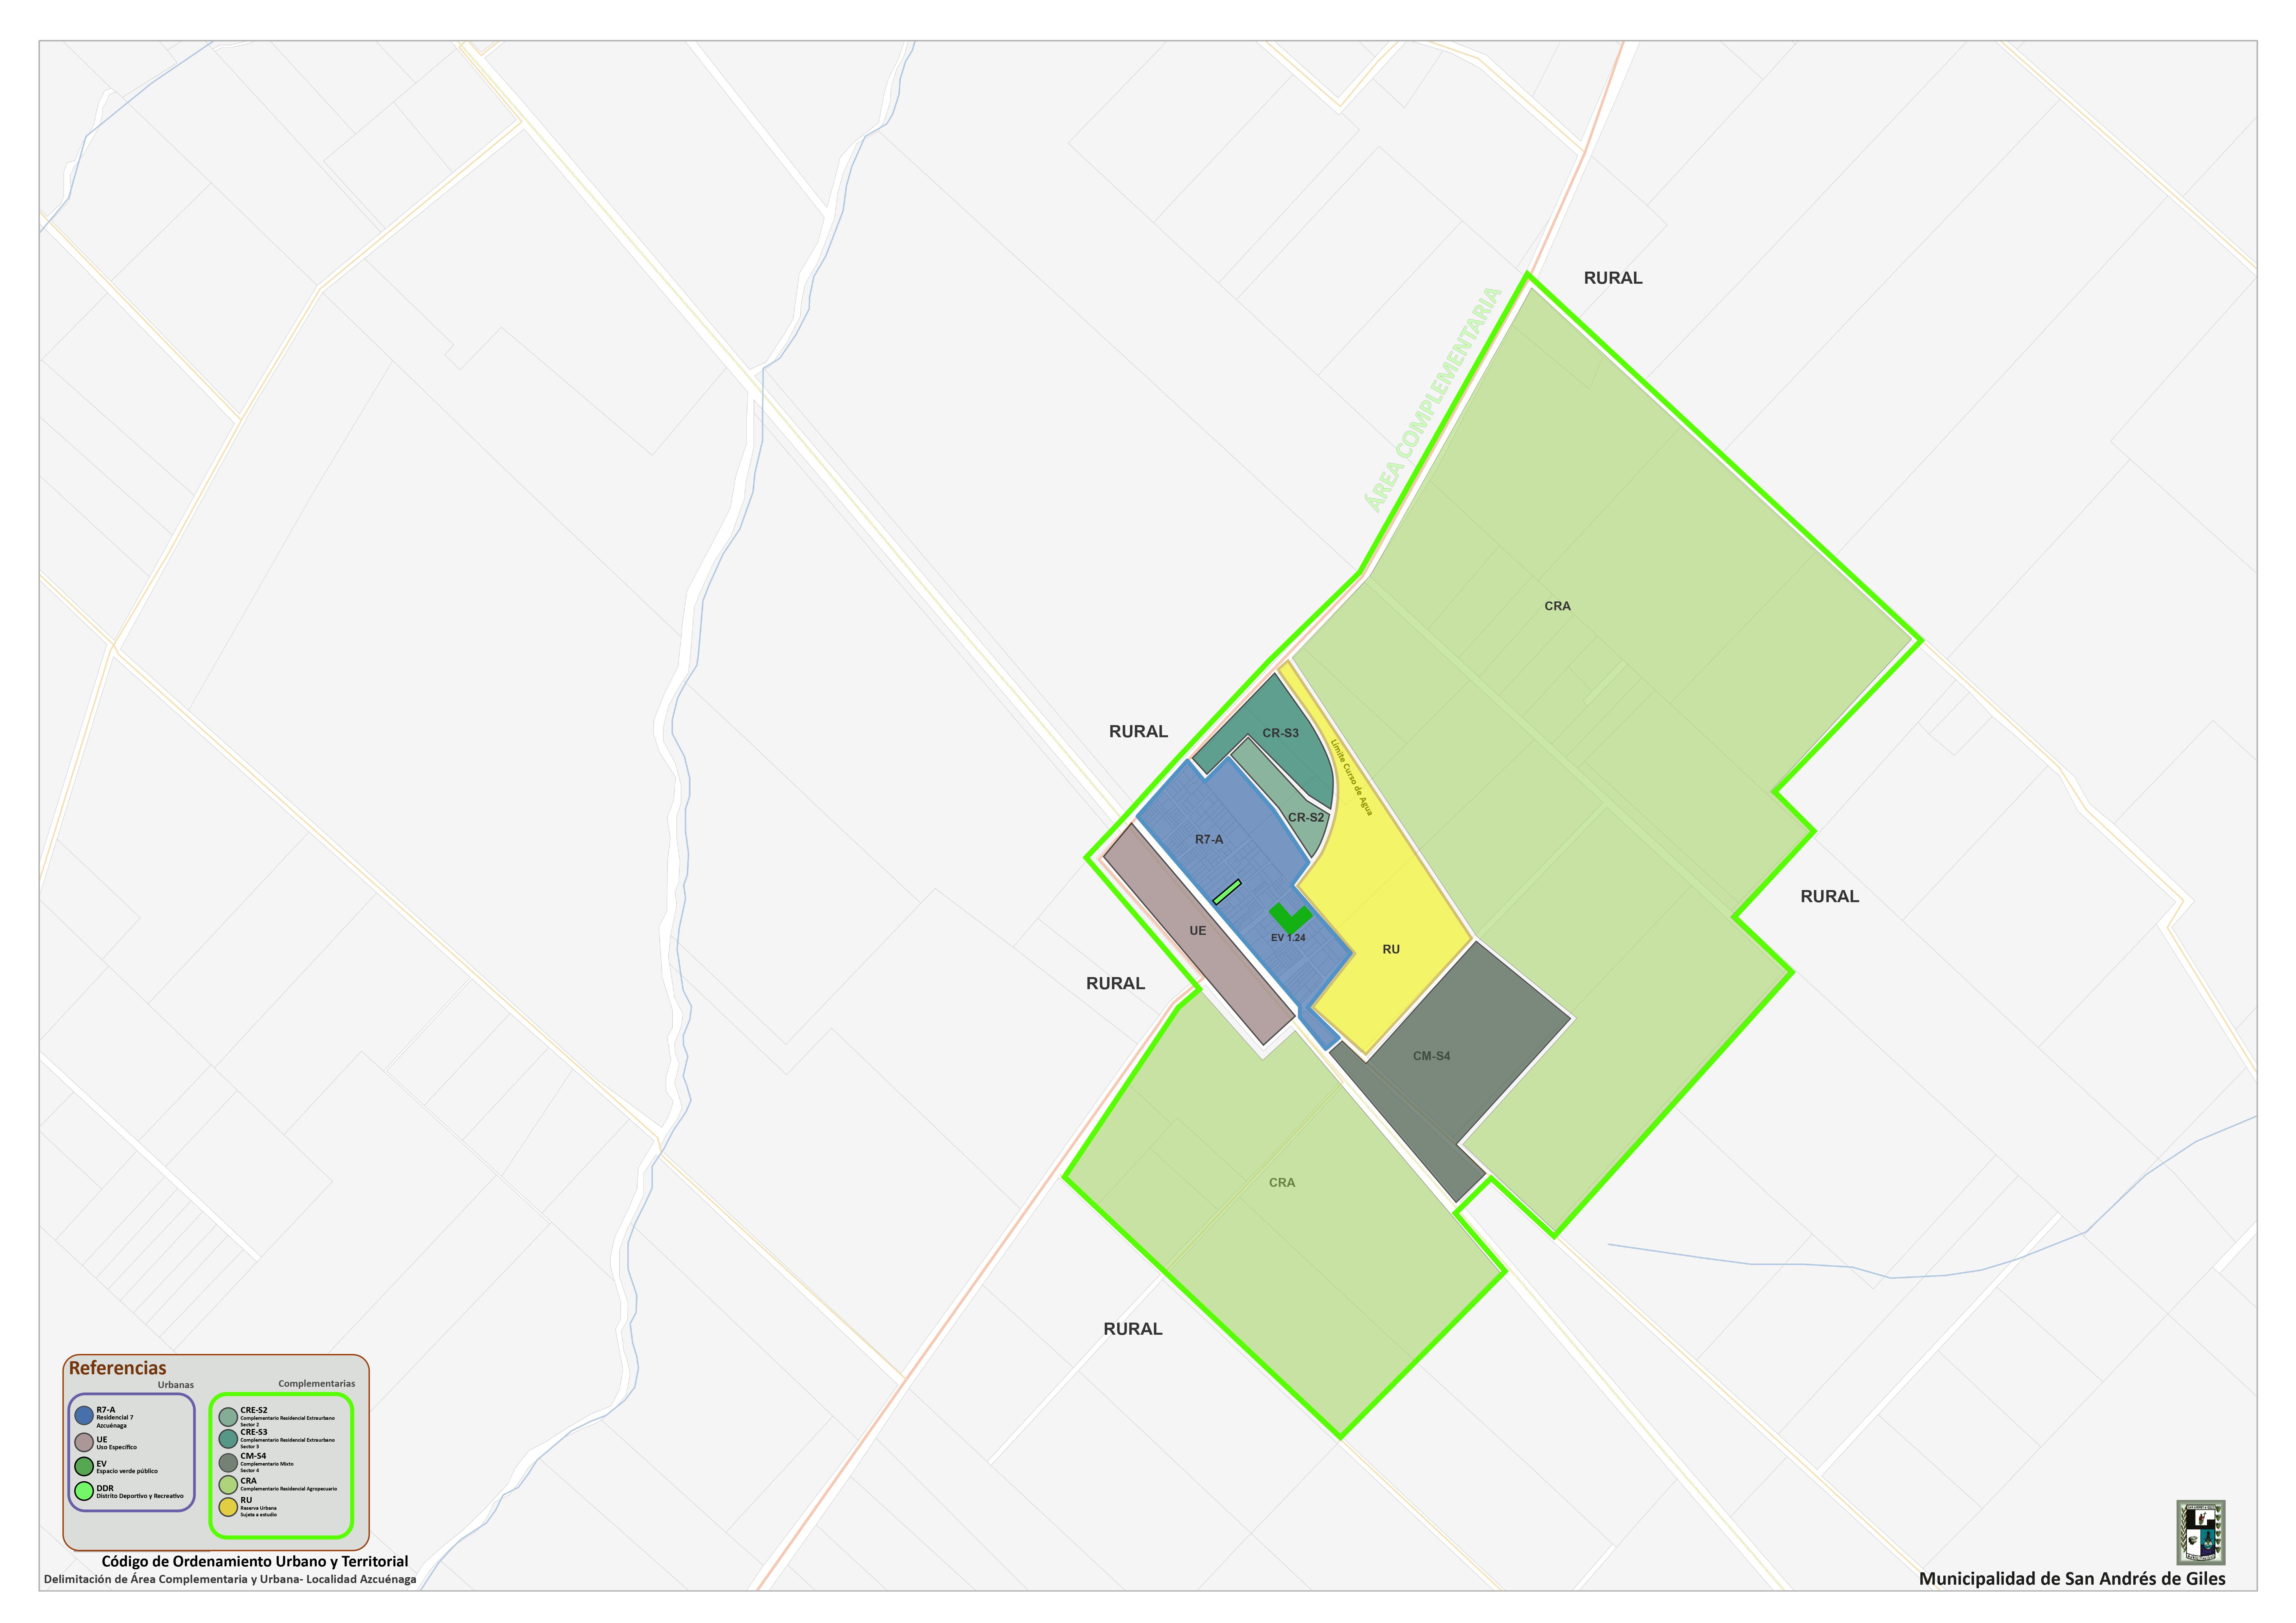Click the municipal coat of arms emblem
Image resolution: width=2296 pixels, height=1623 pixels.
point(2201,1532)
